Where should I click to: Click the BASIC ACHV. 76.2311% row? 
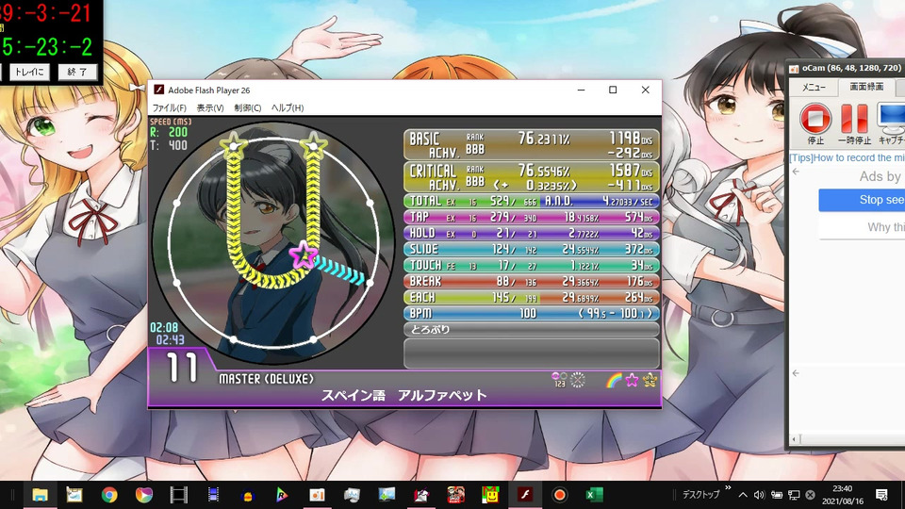click(532, 145)
